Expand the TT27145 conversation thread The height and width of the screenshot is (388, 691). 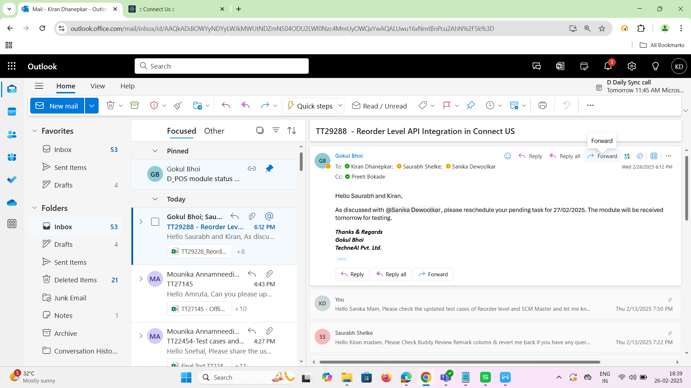(x=141, y=279)
